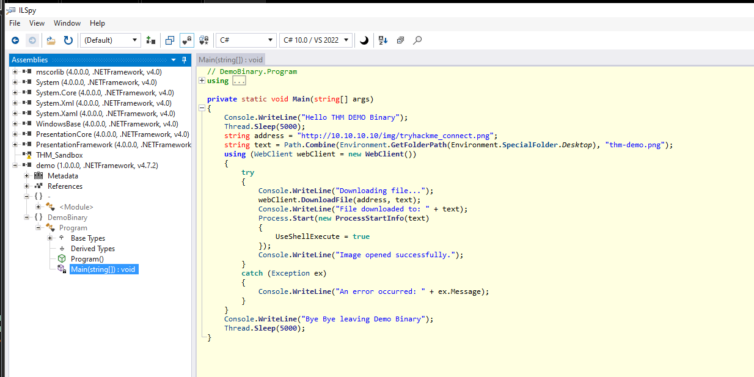The width and height of the screenshot is (754, 377).
Task: Toggle Show all types and members
Action: pyautogui.click(x=205, y=40)
